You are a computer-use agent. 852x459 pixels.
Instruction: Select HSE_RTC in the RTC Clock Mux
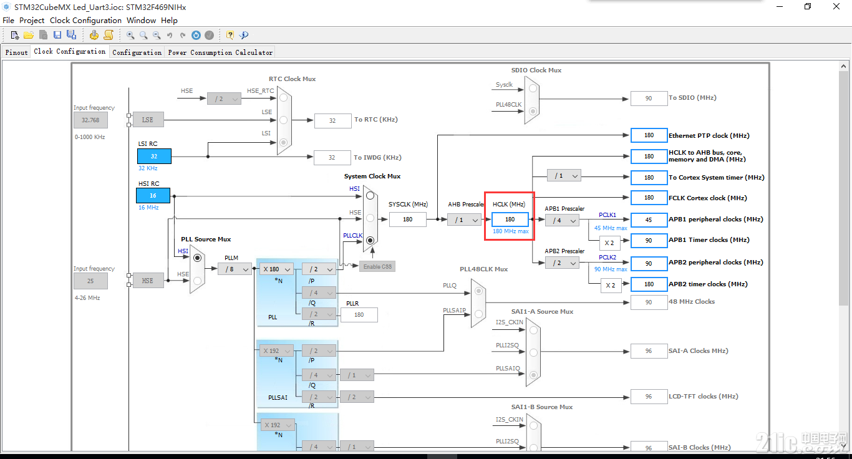(x=283, y=97)
